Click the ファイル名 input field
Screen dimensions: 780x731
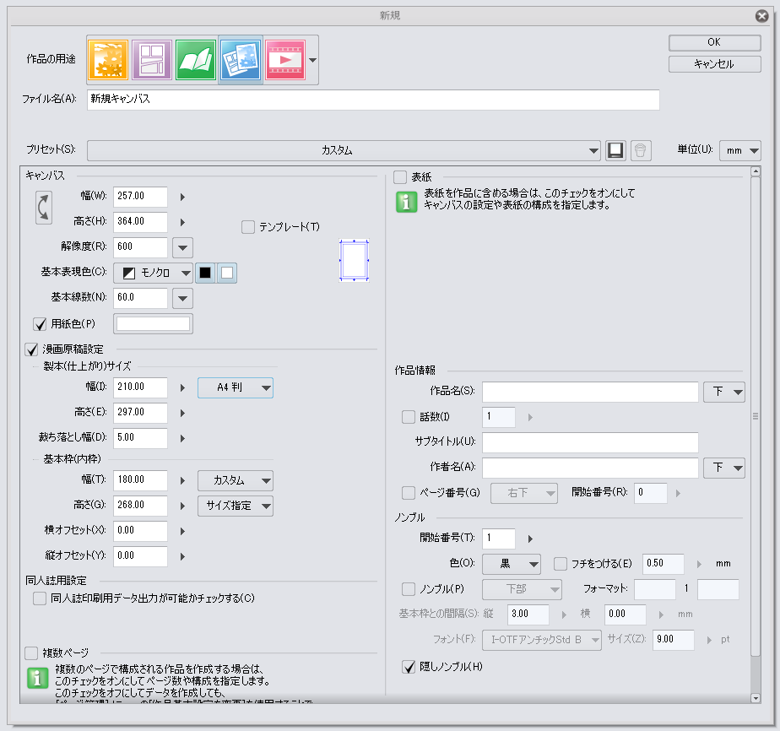tap(374, 100)
